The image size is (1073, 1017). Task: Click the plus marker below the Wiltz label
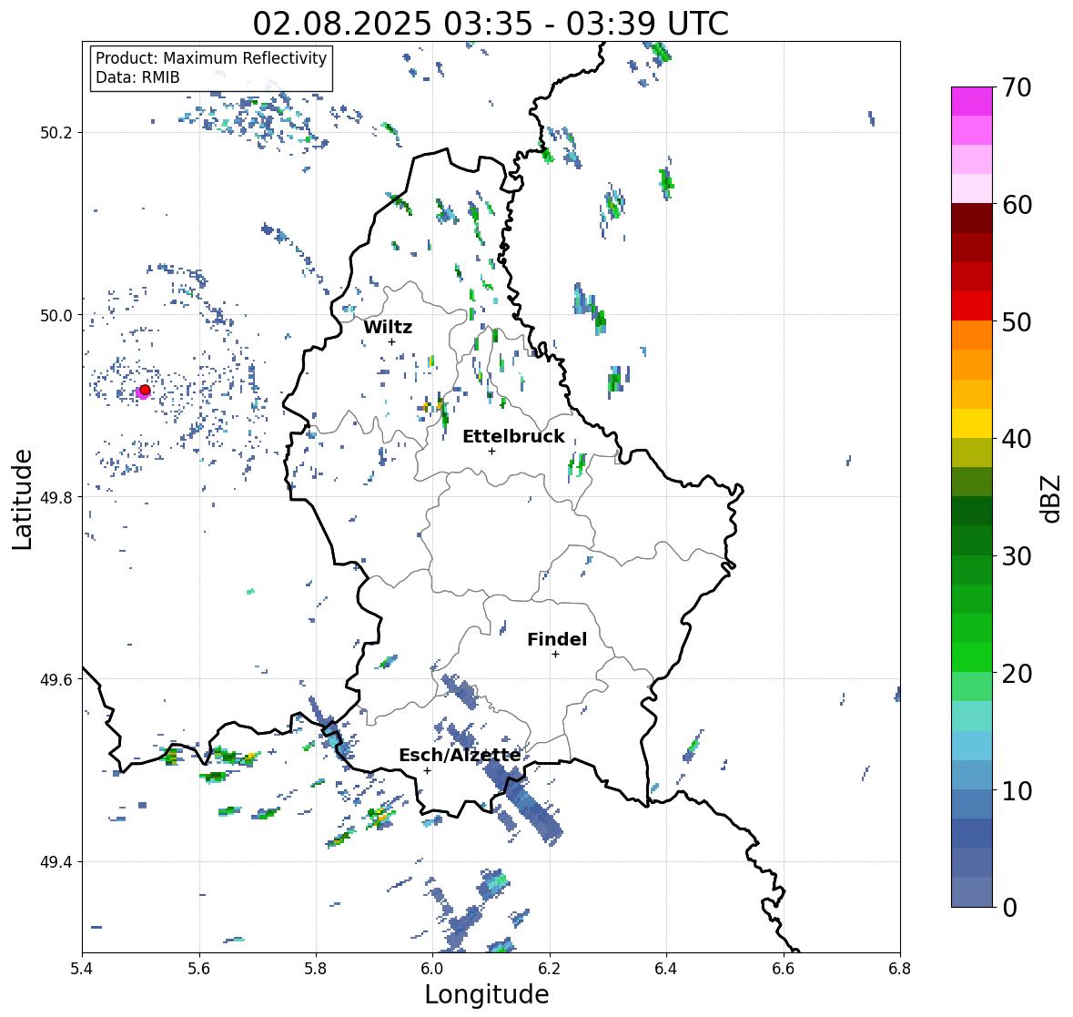[391, 341]
